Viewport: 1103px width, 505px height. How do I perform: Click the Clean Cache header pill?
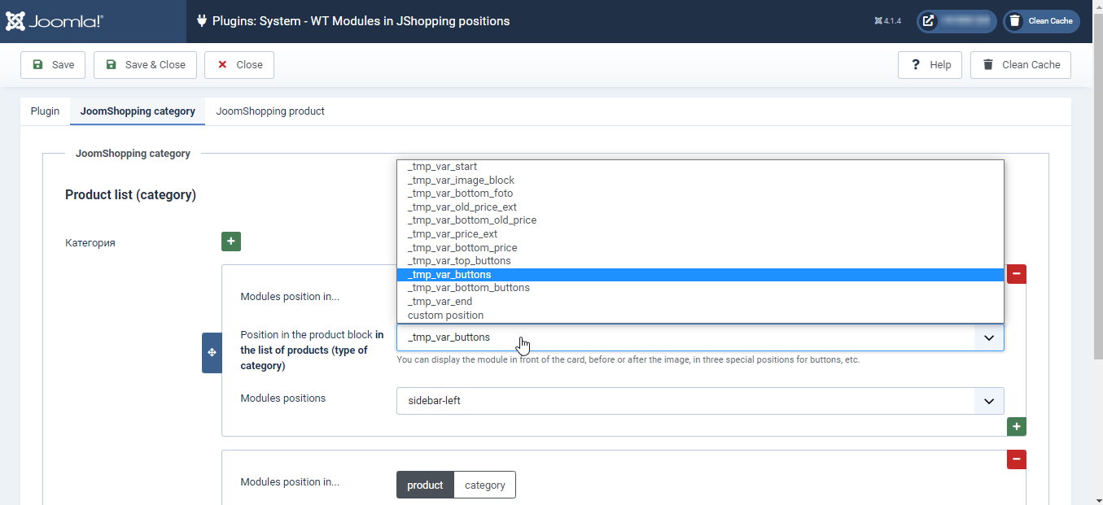click(1041, 21)
